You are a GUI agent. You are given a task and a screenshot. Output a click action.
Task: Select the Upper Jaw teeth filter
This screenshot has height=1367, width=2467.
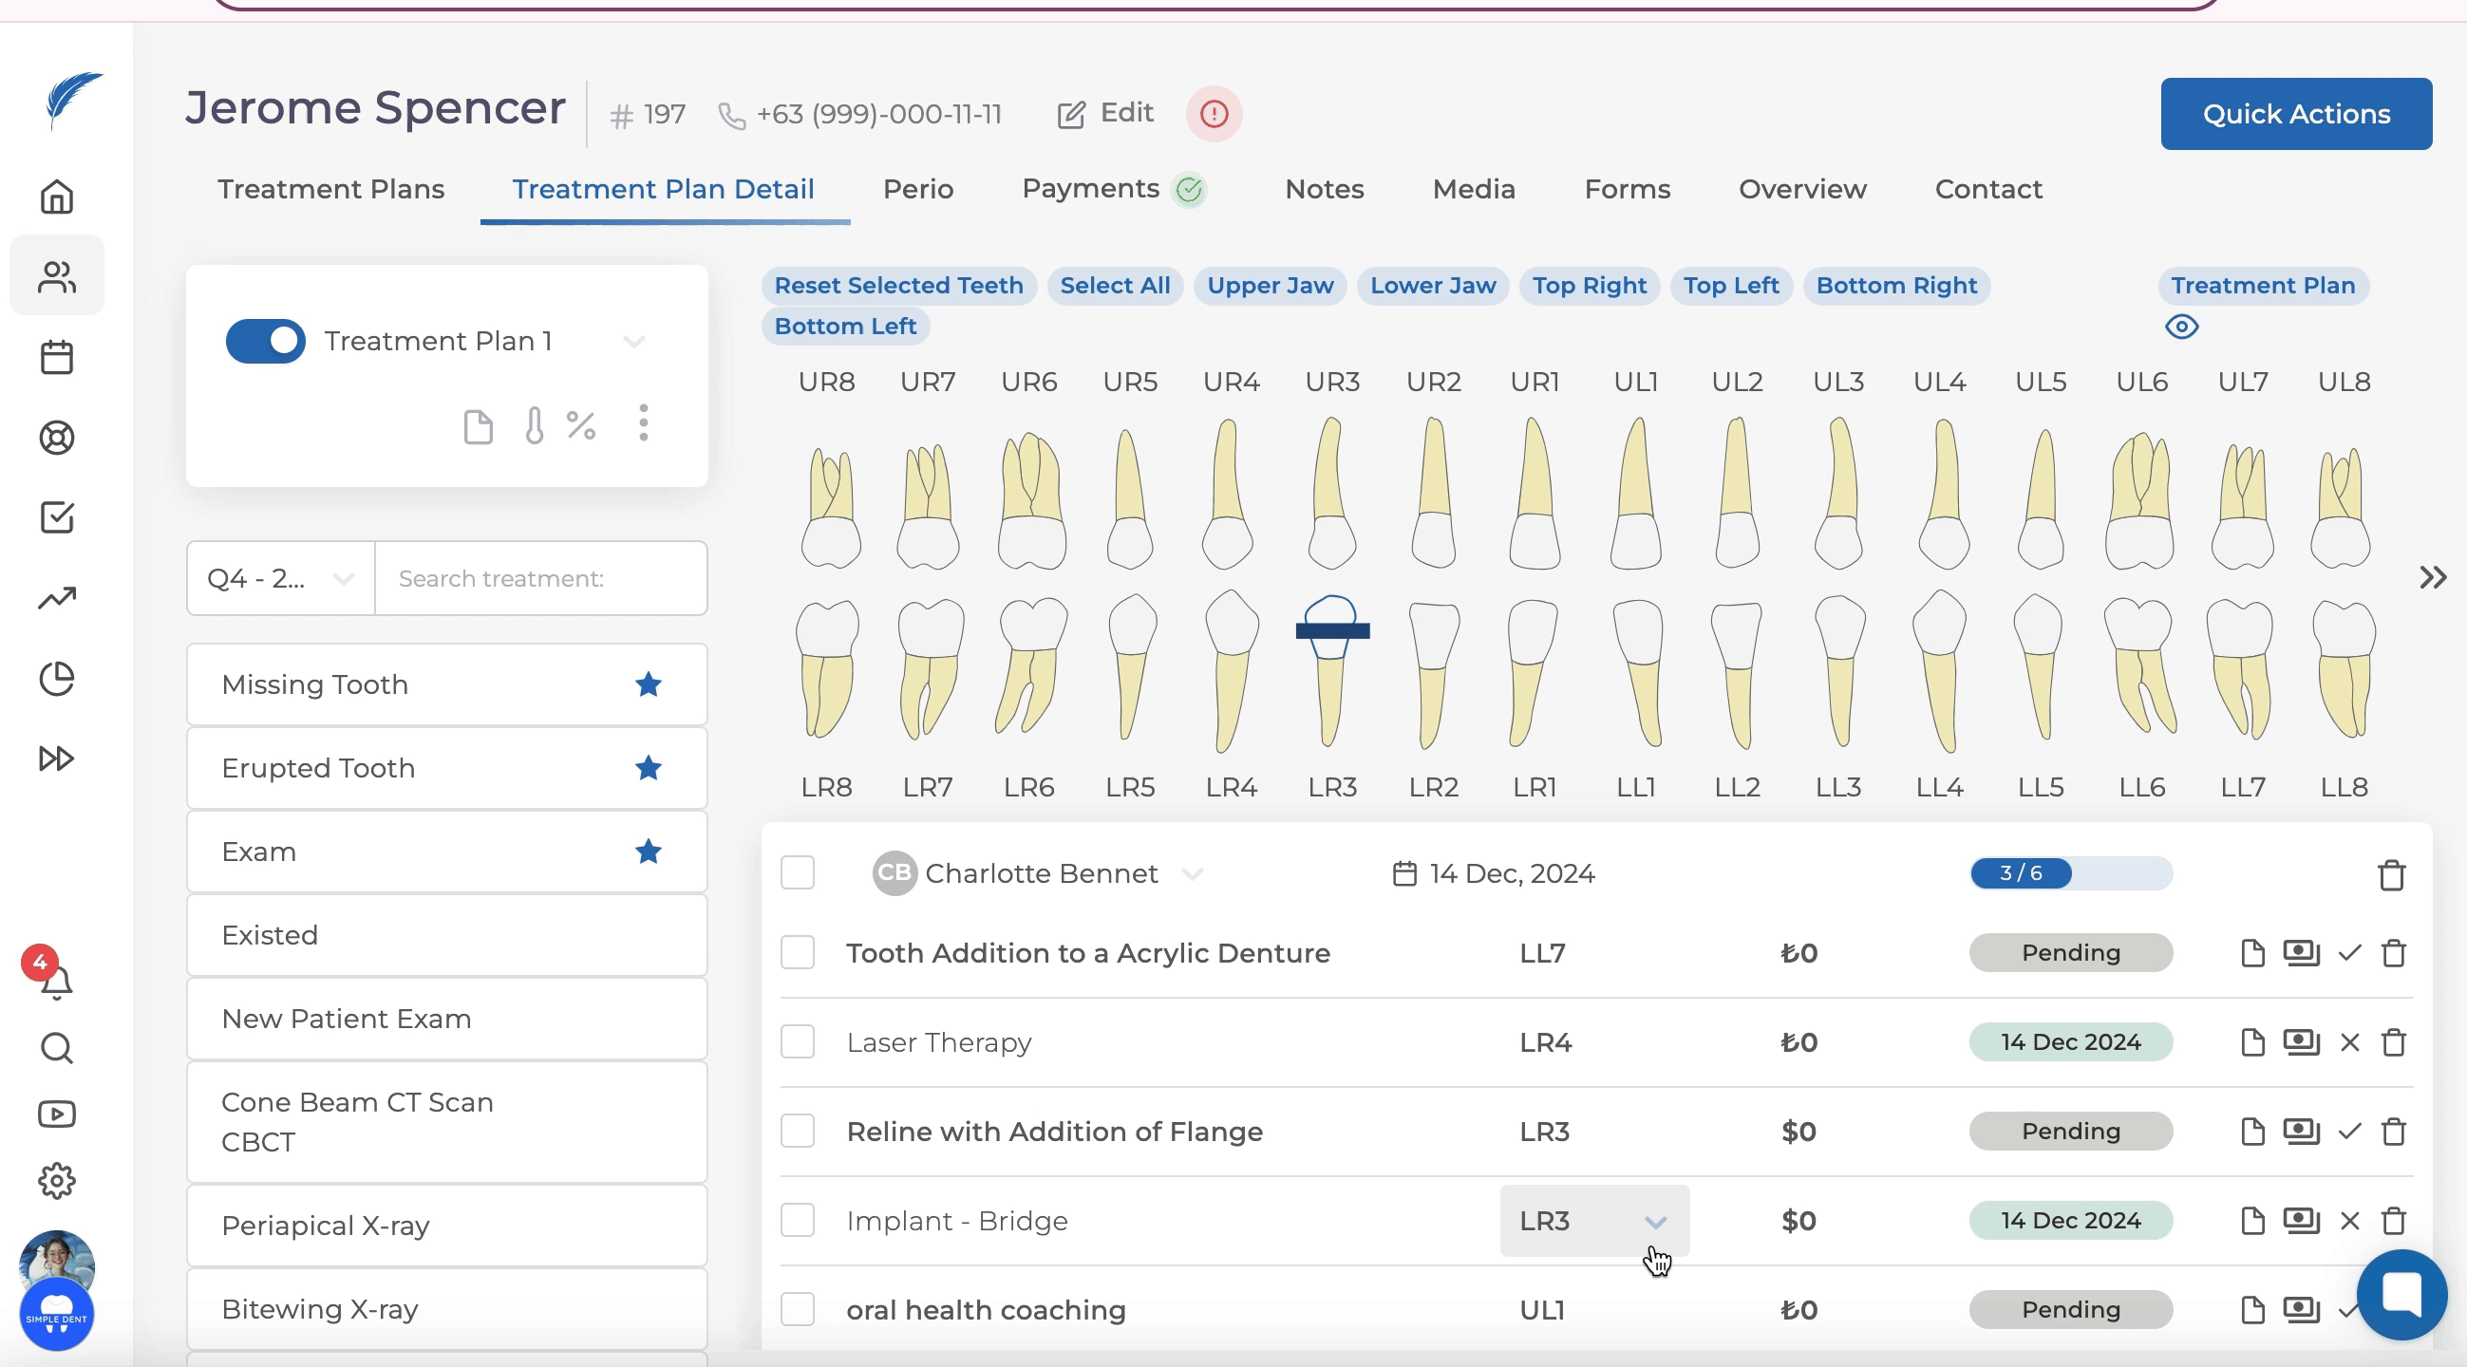pyautogui.click(x=1270, y=286)
